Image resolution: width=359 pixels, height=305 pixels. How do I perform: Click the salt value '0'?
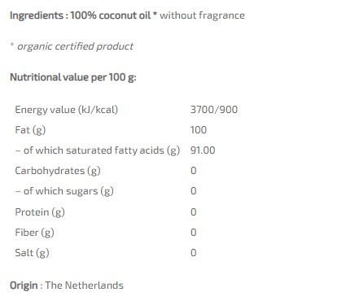194,253
